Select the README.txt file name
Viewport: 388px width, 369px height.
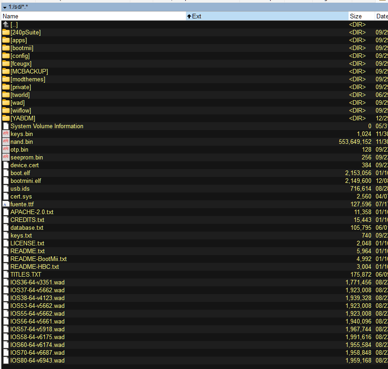(x=28, y=251)
